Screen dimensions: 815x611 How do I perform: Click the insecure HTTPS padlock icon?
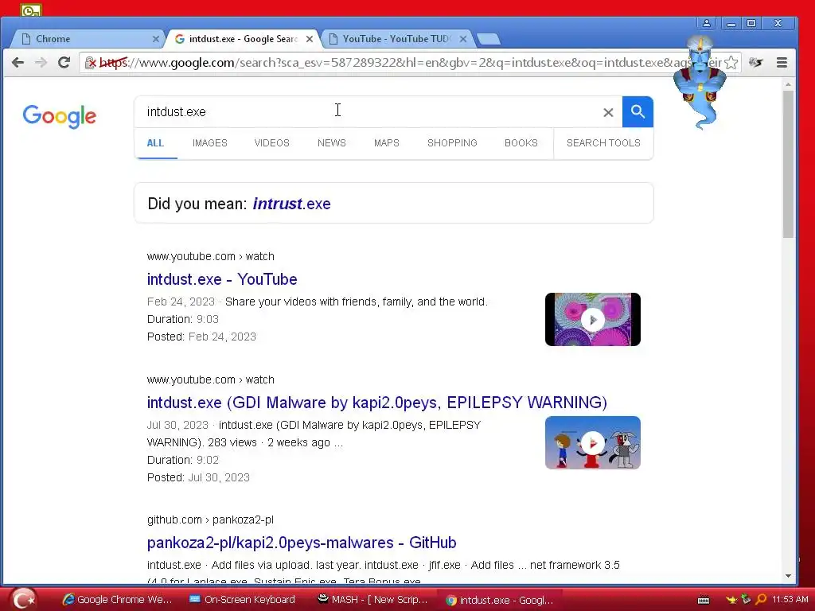pyautogui.click(x=90, y=63)
